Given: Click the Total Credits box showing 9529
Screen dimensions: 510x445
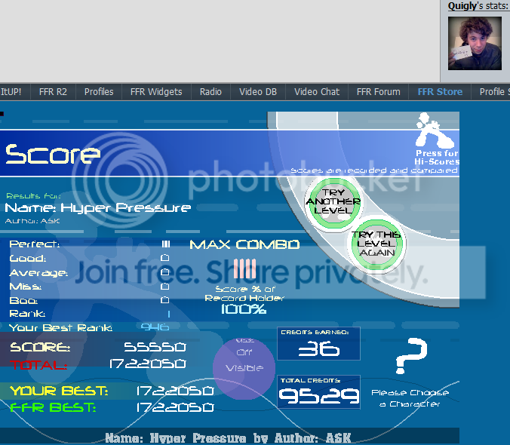Looking at the screenshot, I should [x=318, y=392].
